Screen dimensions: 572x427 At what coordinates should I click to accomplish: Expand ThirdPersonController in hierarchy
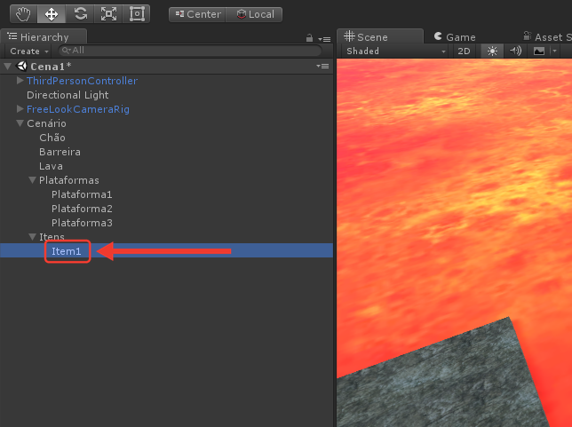pos(20,80)
